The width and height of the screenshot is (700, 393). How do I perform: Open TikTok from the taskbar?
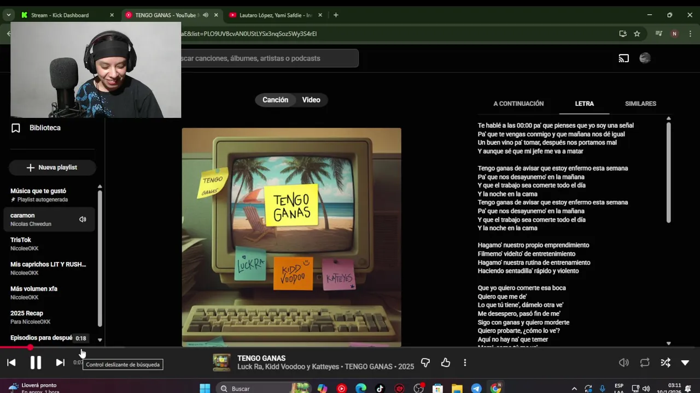click(x=380, y=389)
